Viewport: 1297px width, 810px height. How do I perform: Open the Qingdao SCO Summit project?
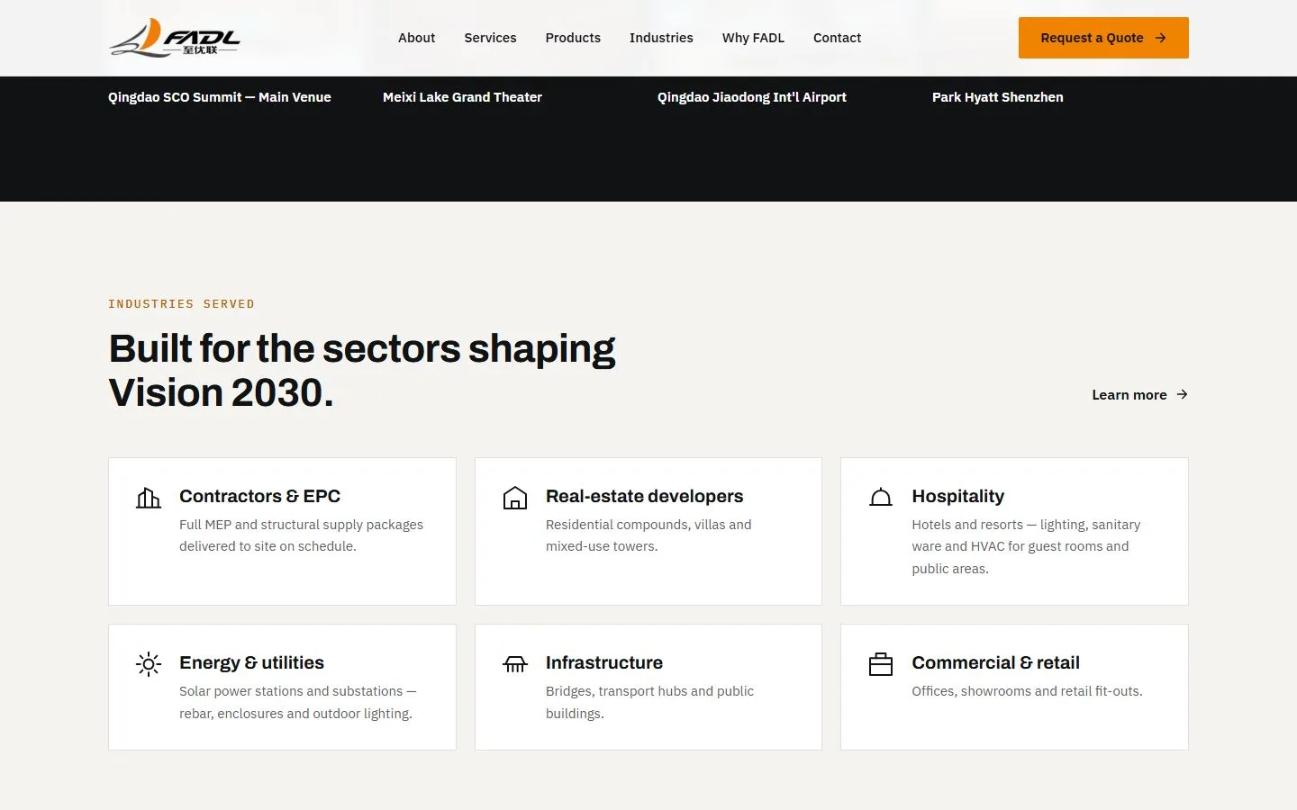click(220, 97)
